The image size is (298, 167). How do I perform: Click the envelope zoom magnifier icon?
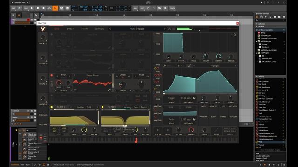(235, 35)
